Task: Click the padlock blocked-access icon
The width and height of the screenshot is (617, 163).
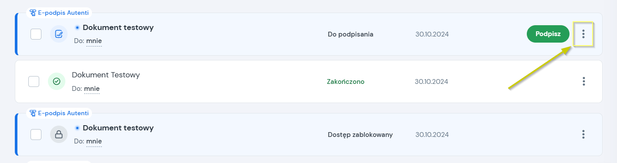Action: click(x=59, y=134)
